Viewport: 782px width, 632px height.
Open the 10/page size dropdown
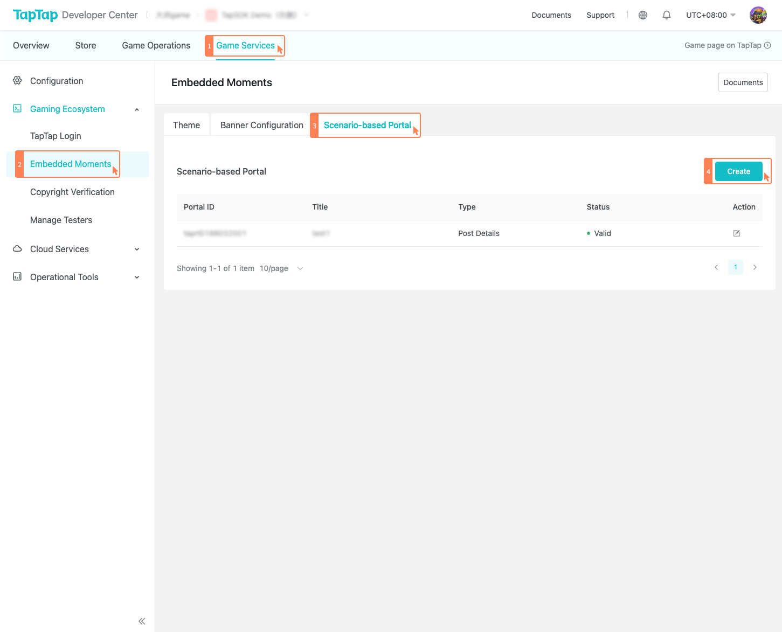point(282,268)
